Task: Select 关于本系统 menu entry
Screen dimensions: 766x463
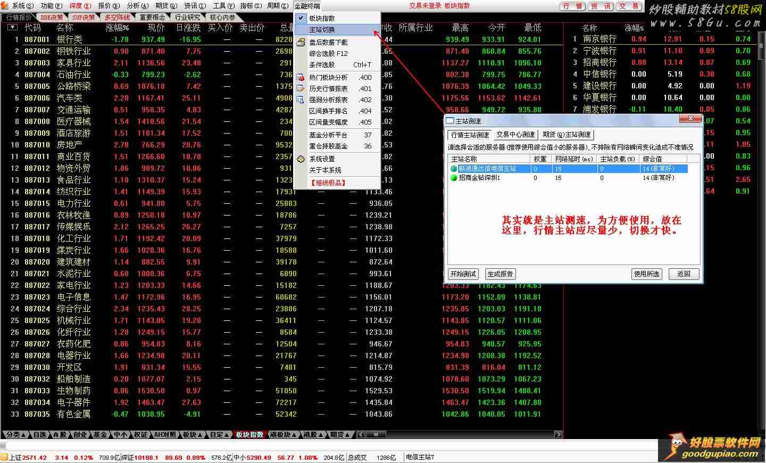Action: coord(337,170)
